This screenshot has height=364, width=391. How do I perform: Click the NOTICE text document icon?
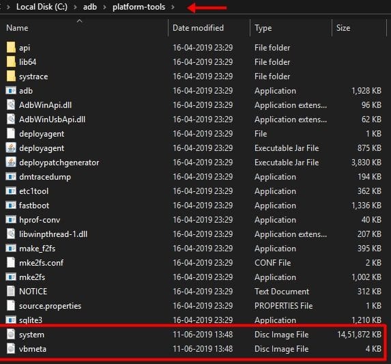[x=11, y=291]
